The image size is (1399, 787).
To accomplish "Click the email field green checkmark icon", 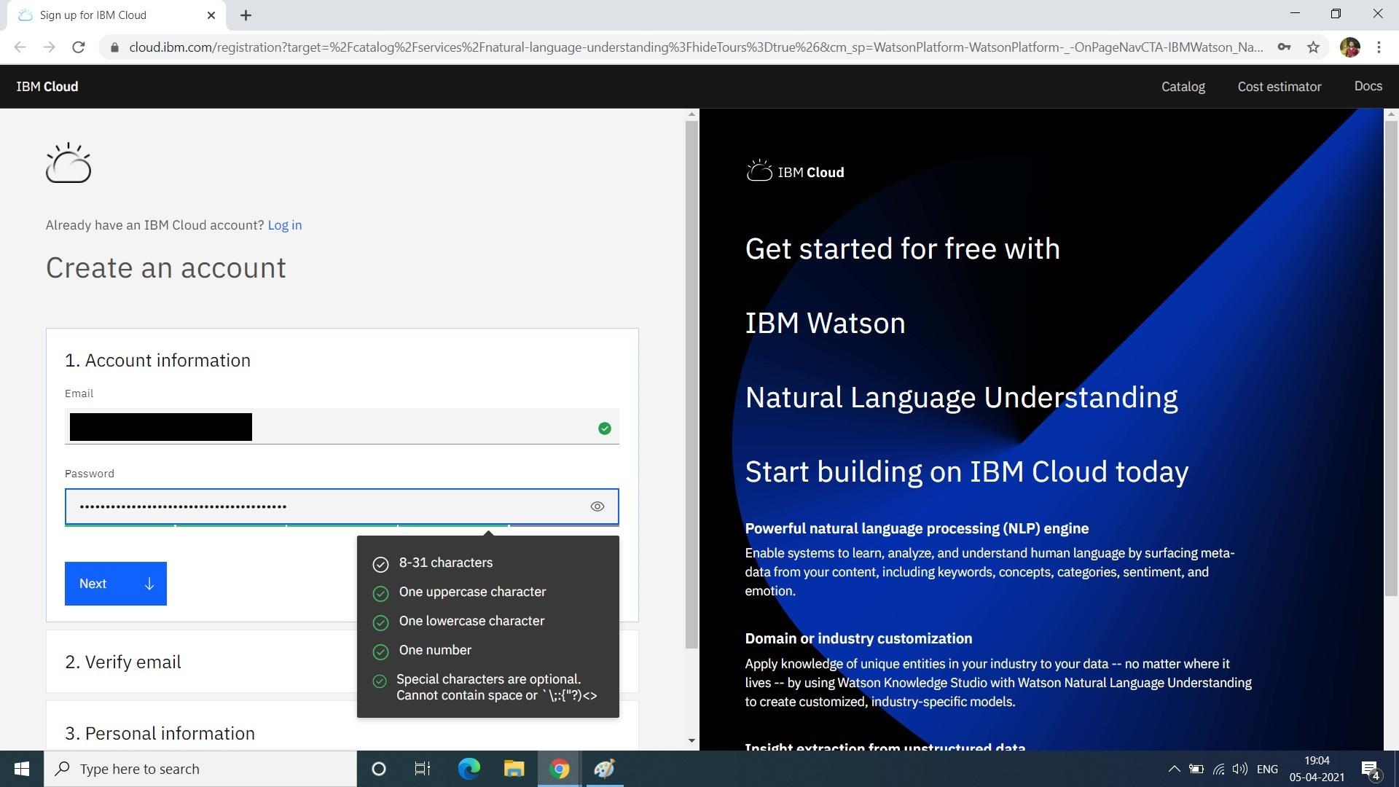I will (604, 426).
